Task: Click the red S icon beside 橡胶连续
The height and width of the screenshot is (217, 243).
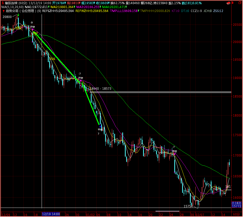Action: pos(3,3)
